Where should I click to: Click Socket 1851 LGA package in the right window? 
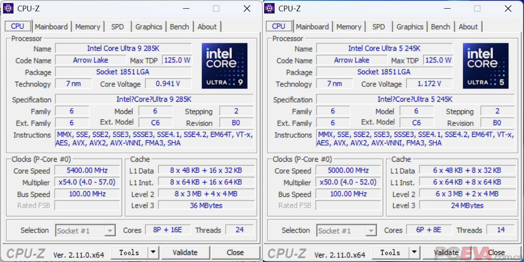coord(385,72)
